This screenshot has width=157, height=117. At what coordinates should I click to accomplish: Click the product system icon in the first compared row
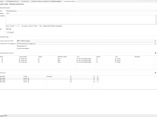(20, 58)
